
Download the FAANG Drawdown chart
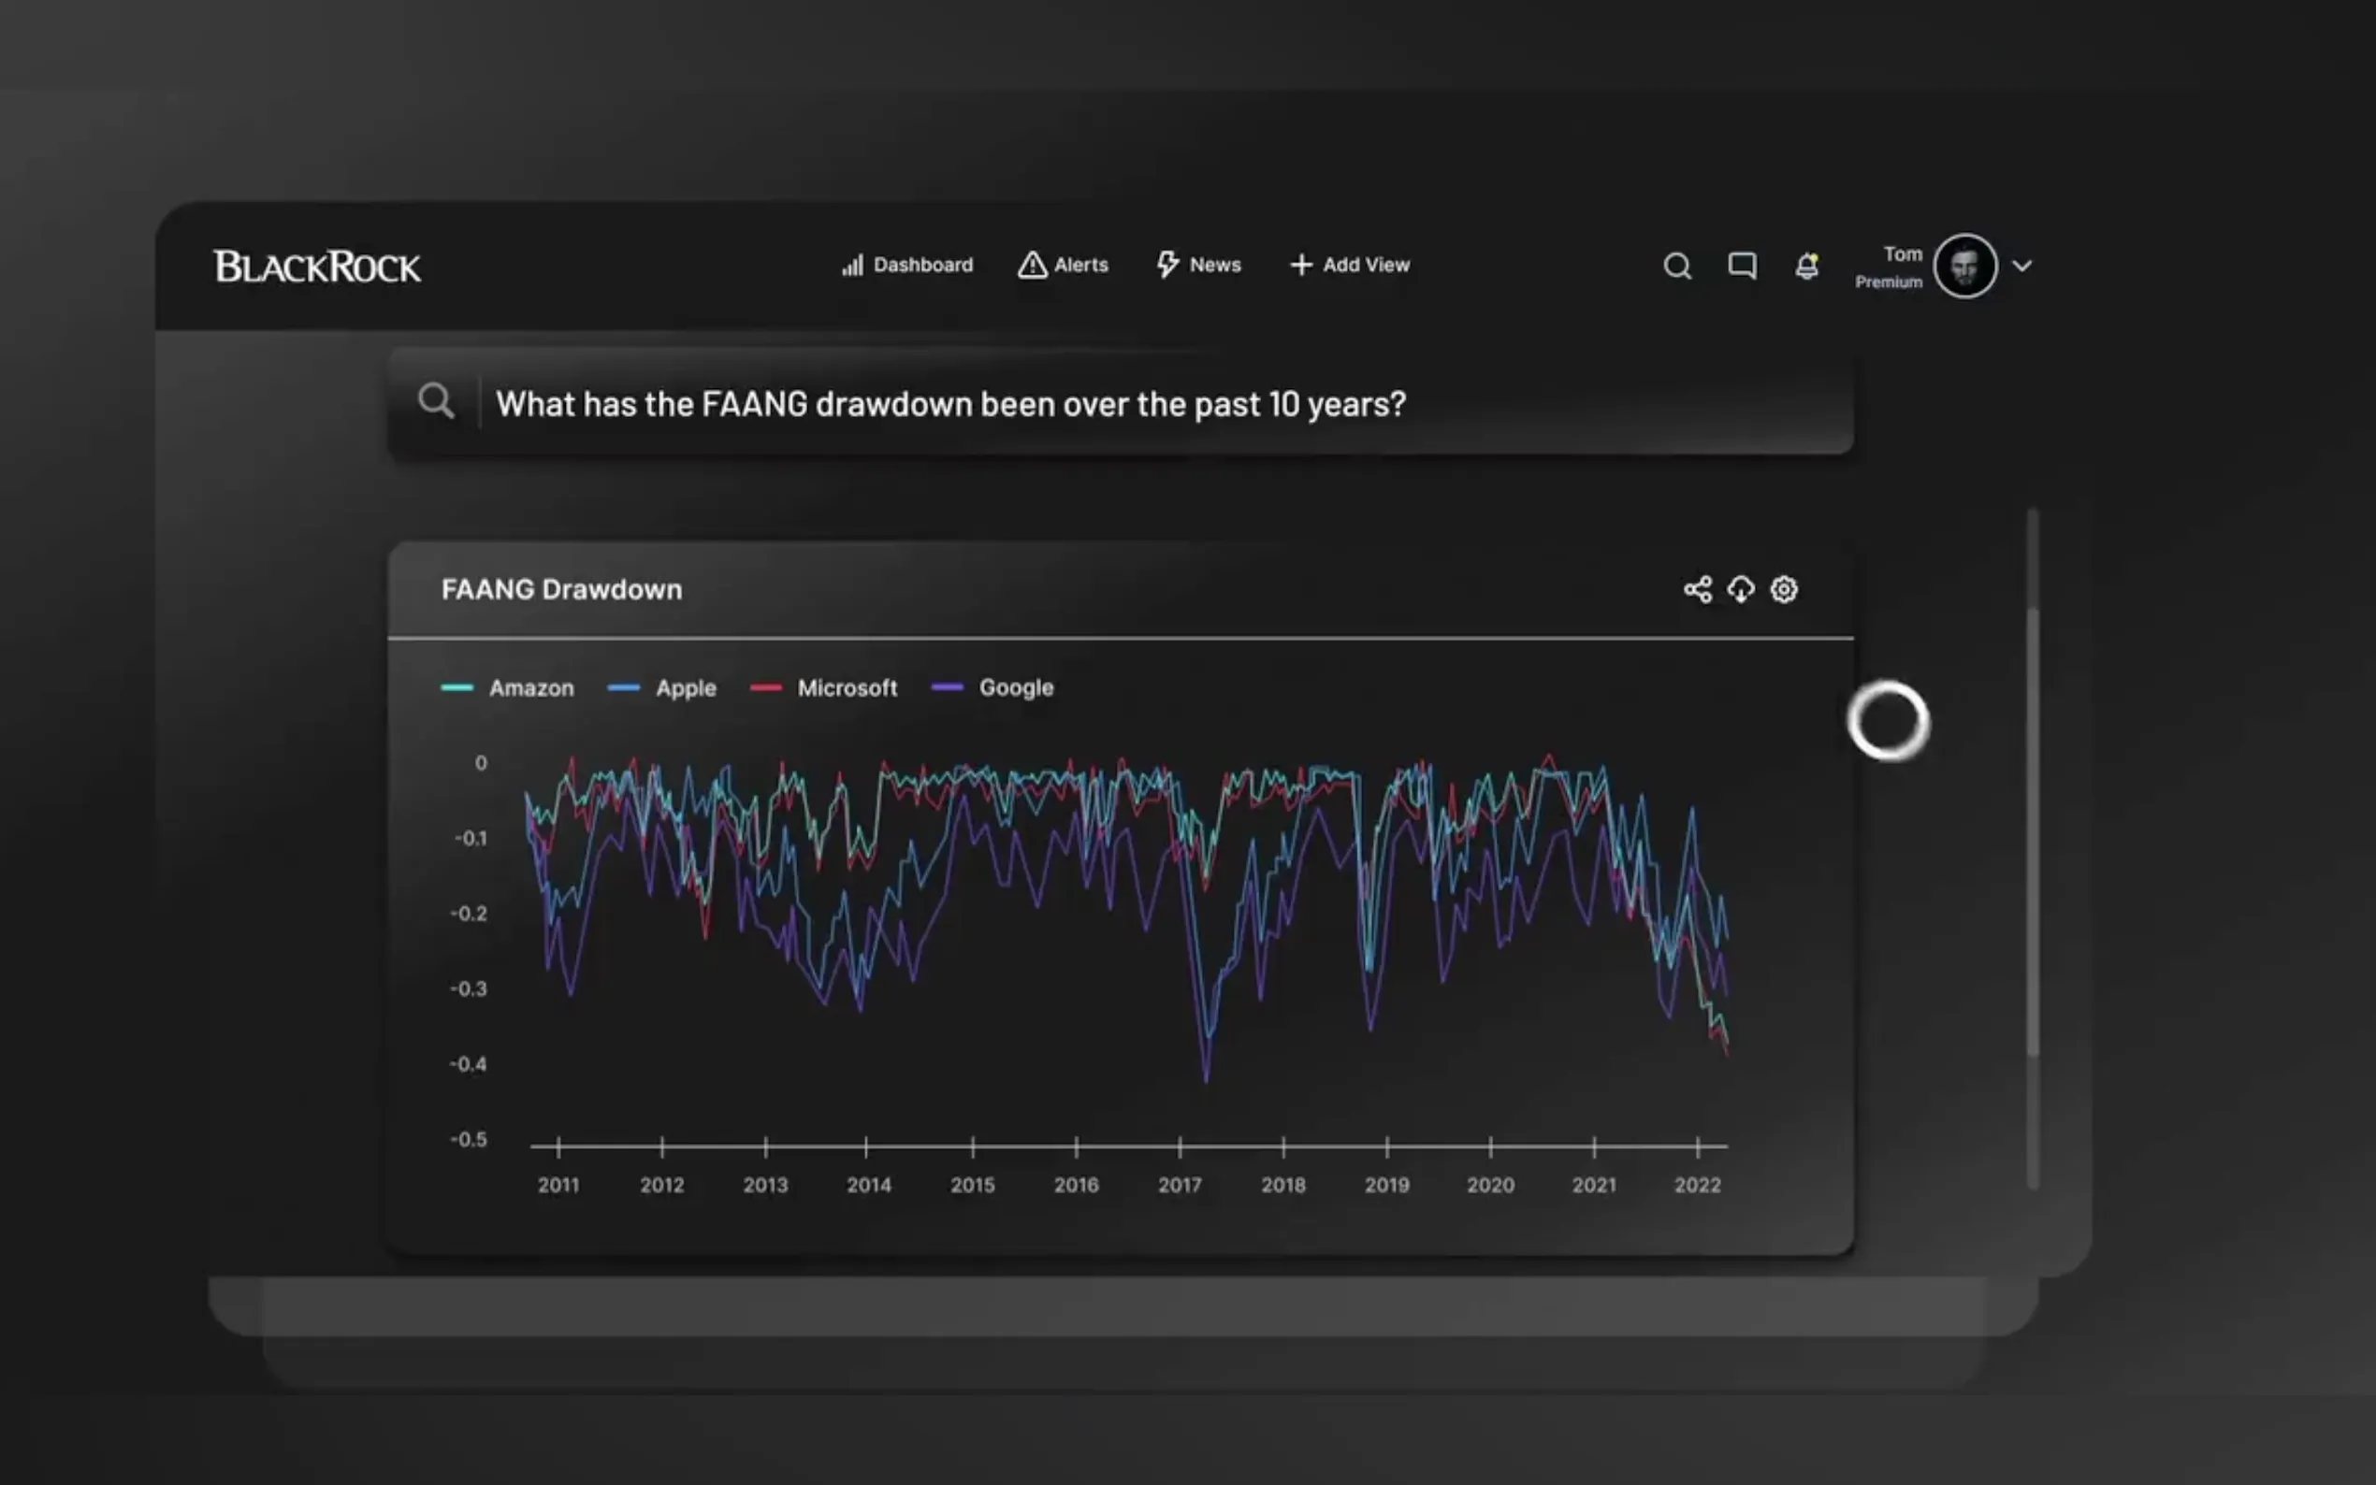click(1741, 589)
